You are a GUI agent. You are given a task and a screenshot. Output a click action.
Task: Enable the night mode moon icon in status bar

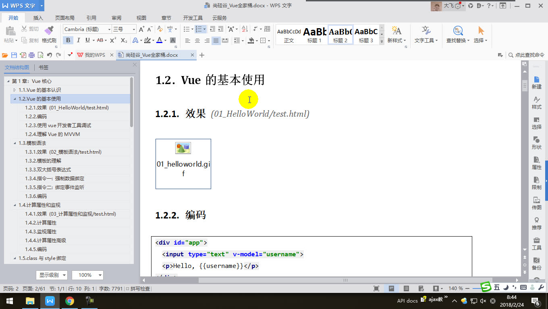[506, 287]
